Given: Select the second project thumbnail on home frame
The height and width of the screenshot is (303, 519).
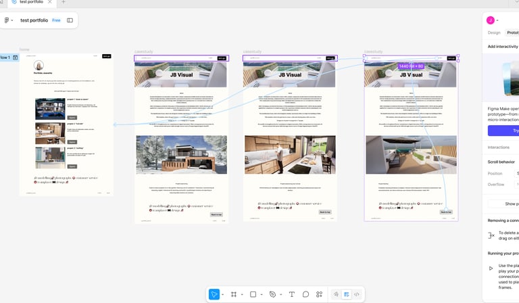Looking at the screenshot, I should tap(50, 133).
